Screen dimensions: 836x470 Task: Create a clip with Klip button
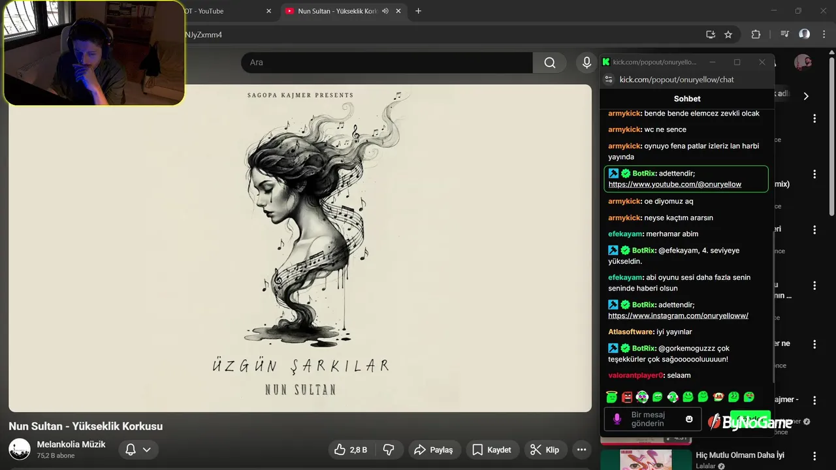click(545, 450)
